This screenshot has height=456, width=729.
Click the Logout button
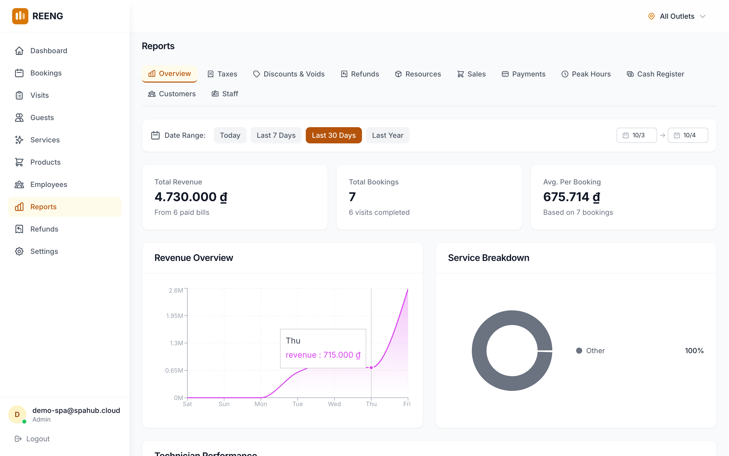32,439
